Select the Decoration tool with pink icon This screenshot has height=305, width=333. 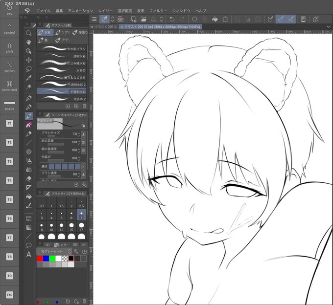coord(29,125)
